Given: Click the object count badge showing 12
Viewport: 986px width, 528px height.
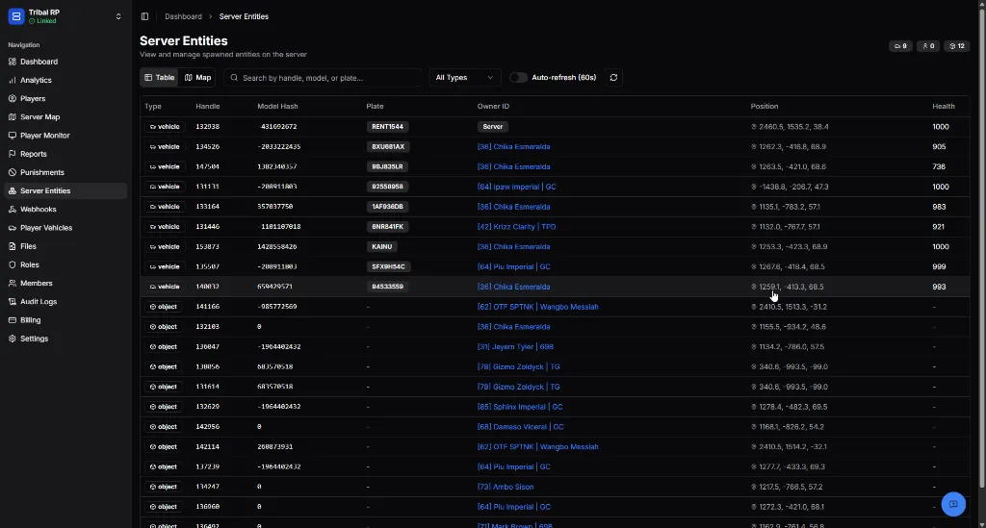Looking at the screenshot, I should (x=957, y=46).
